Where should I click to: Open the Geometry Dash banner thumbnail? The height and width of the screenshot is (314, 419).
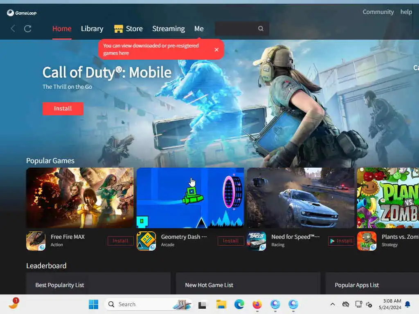pos(190,197)
